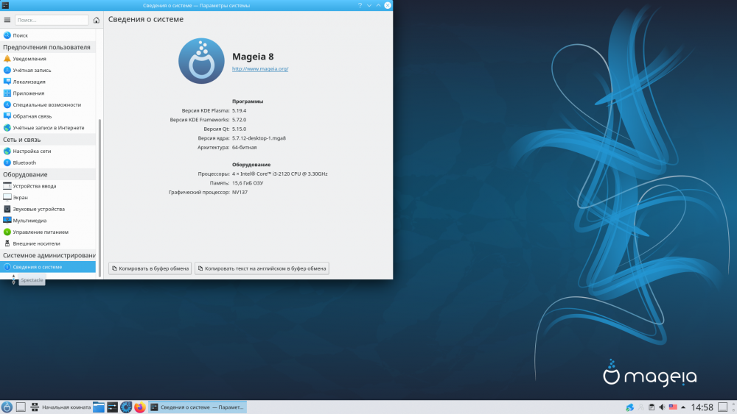Screen dimensions: 737x414
Task: Click Копировать в буфер обмена button
Action: [150, 268]
